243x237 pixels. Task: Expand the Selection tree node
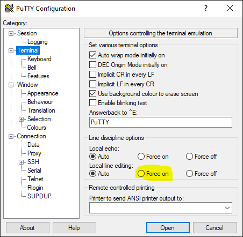point(22,119)
